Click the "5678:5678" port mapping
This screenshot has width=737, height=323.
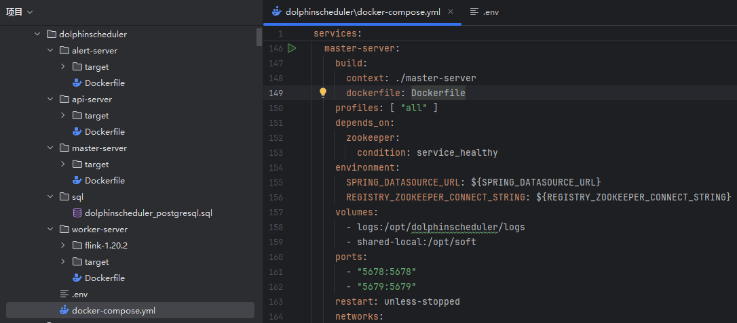(387, 272)
